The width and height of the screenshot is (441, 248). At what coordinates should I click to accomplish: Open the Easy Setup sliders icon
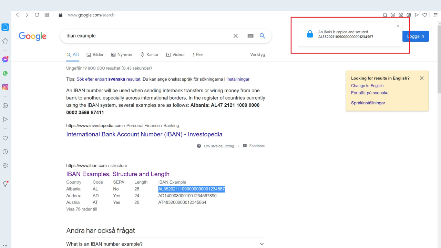(436, 15)
